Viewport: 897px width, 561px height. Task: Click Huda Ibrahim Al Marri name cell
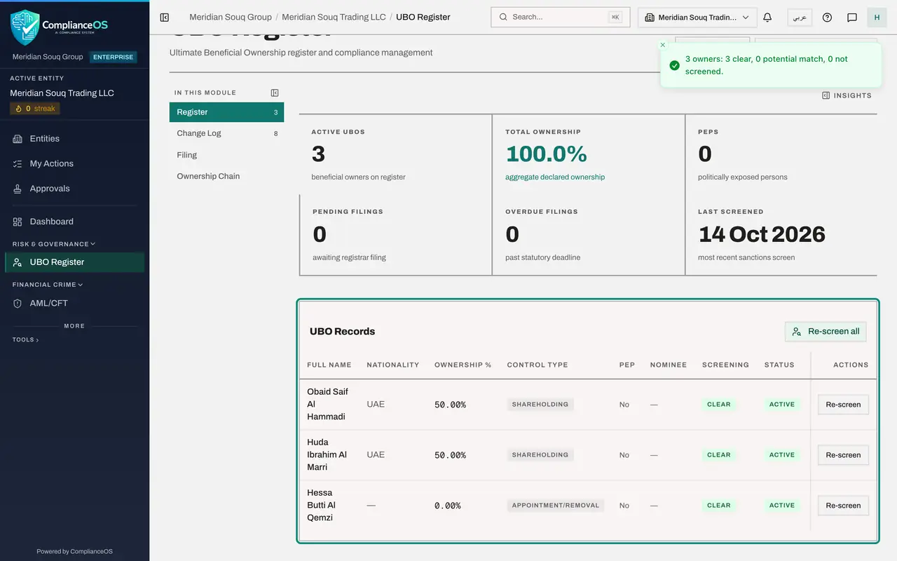coord(327,455)
